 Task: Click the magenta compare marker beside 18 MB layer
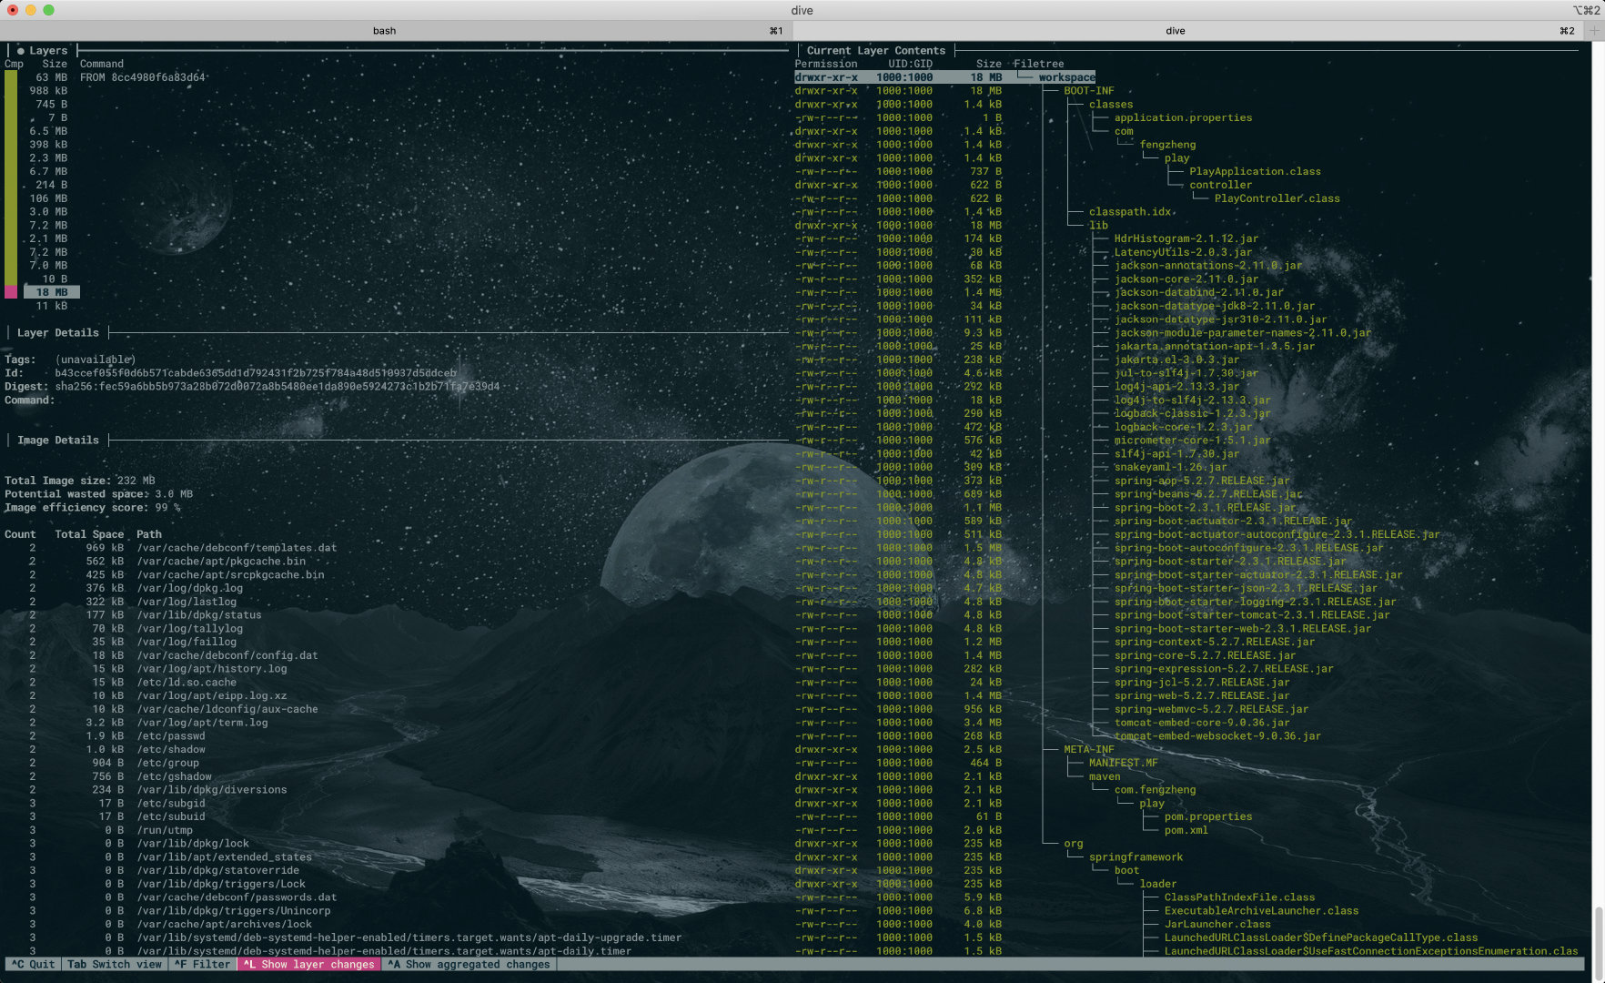(11, 292)
